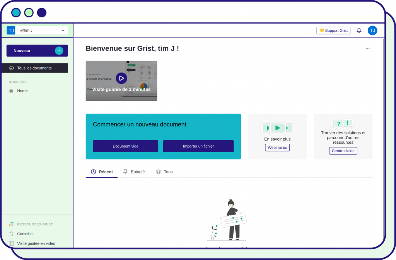
Task: Click the video player illustration above En savoir plus
Action: [x=277, y=128]
